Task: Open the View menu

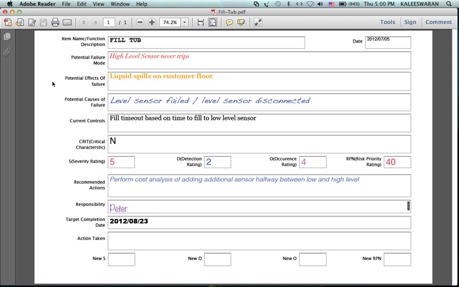Action: (98, 4)
